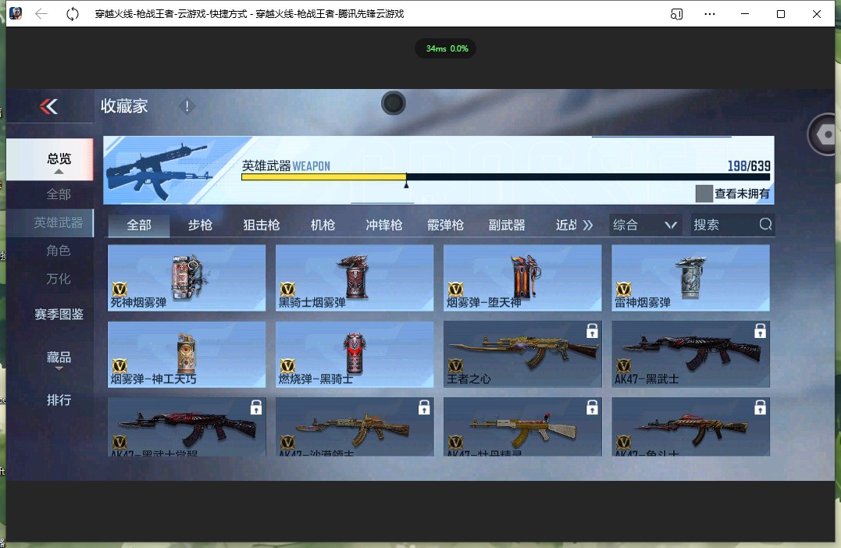Click the 198/639 collection count

point(749,166)
